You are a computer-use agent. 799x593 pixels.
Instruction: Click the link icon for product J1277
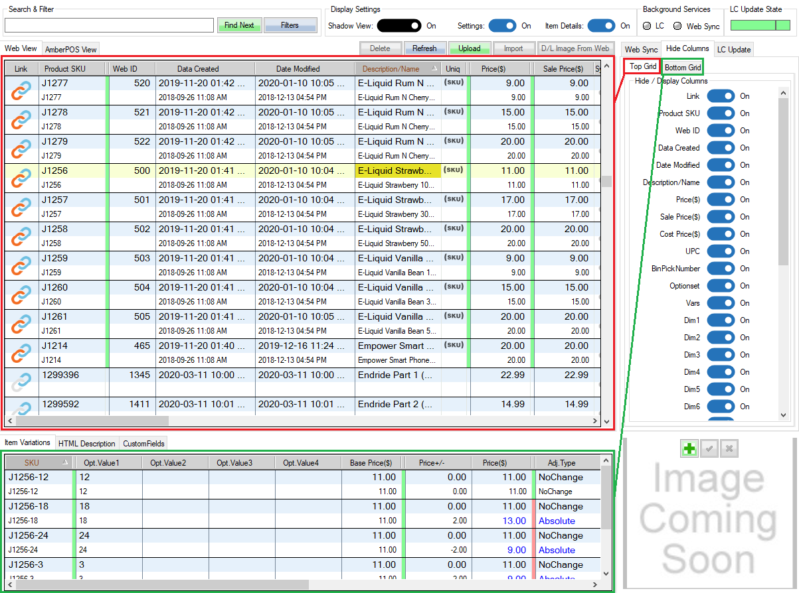point(22,90)
